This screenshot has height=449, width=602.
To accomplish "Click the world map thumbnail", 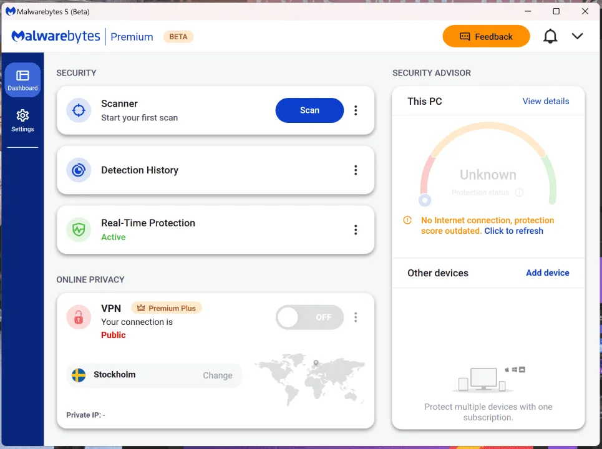I will click(x=309, y=379).
